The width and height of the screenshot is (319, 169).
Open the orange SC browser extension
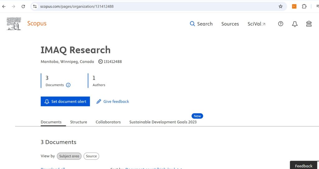tap(294, 7)
